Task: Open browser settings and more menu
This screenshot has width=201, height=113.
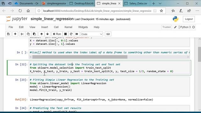Action: 197,11
